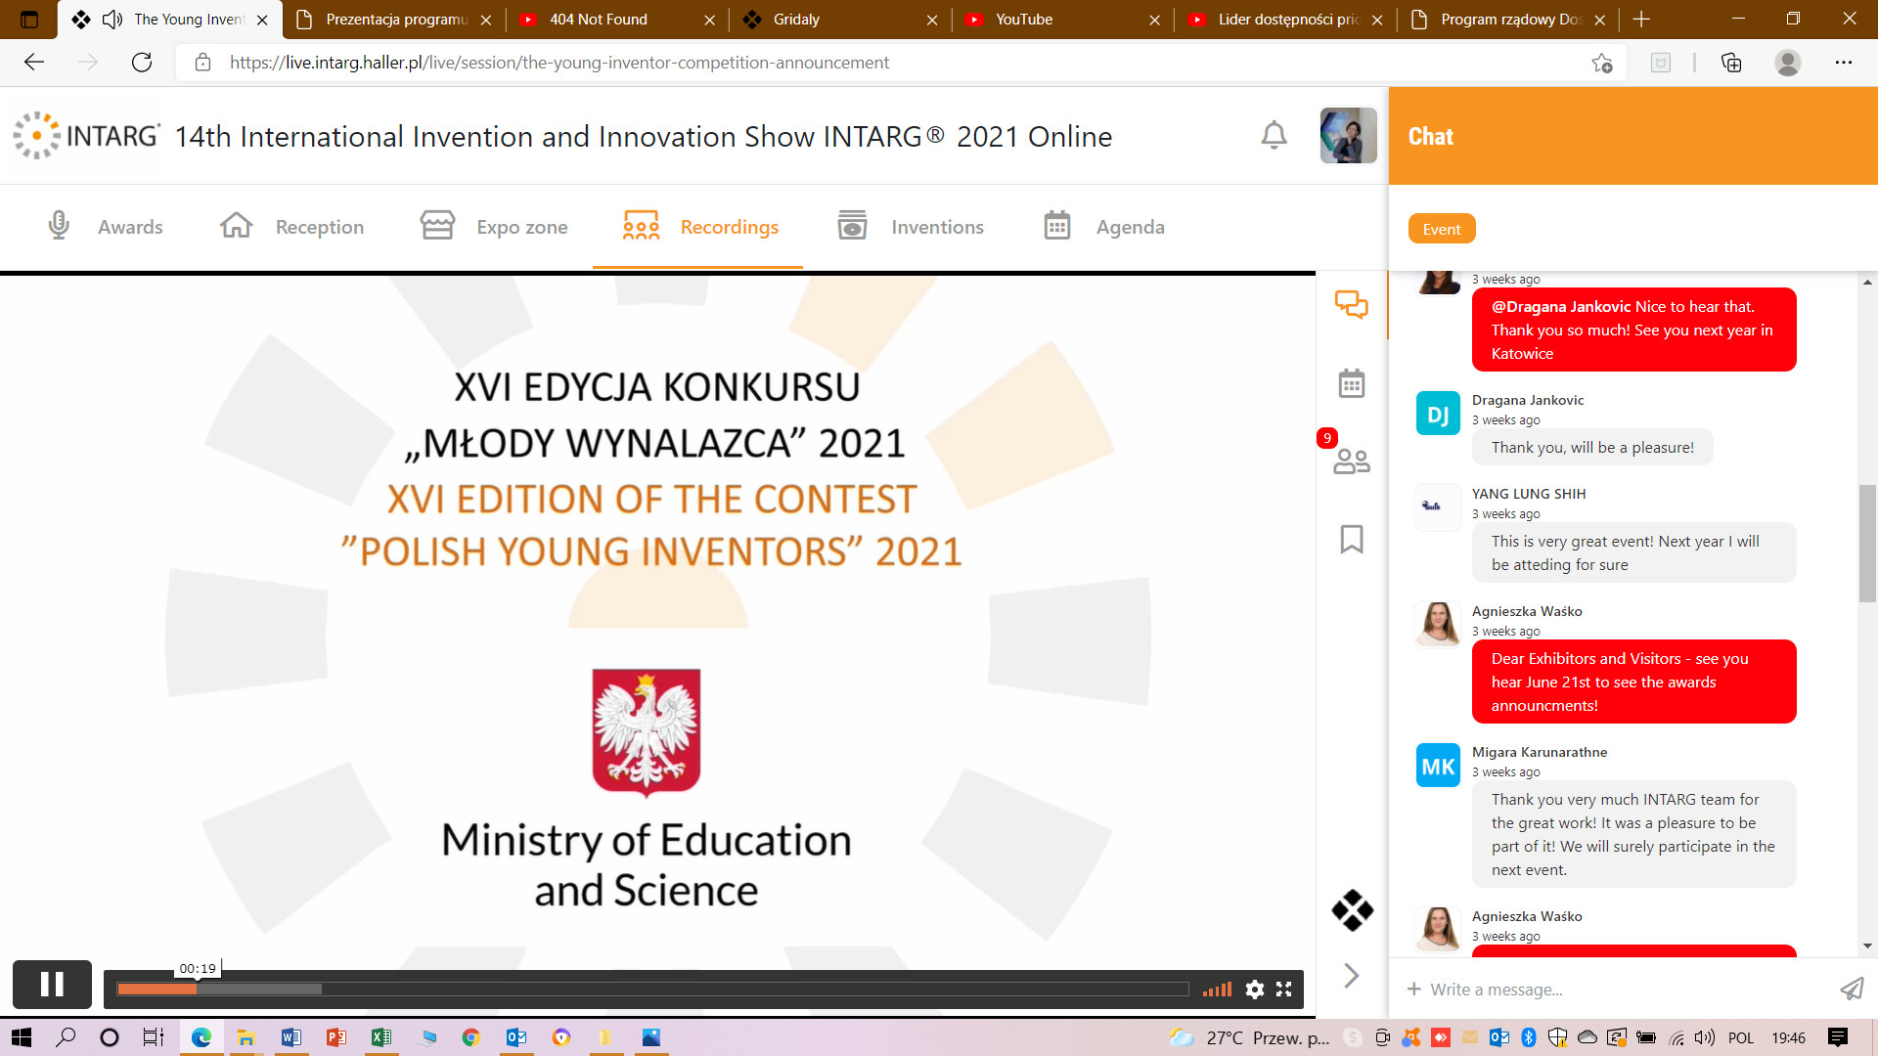Go back in browser history
Screen dimensions: 1878x1056
click(34, 63)
